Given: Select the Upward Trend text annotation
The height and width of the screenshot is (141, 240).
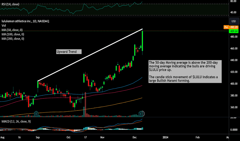Looking at the screenshot, I should (x=69, y=52).
